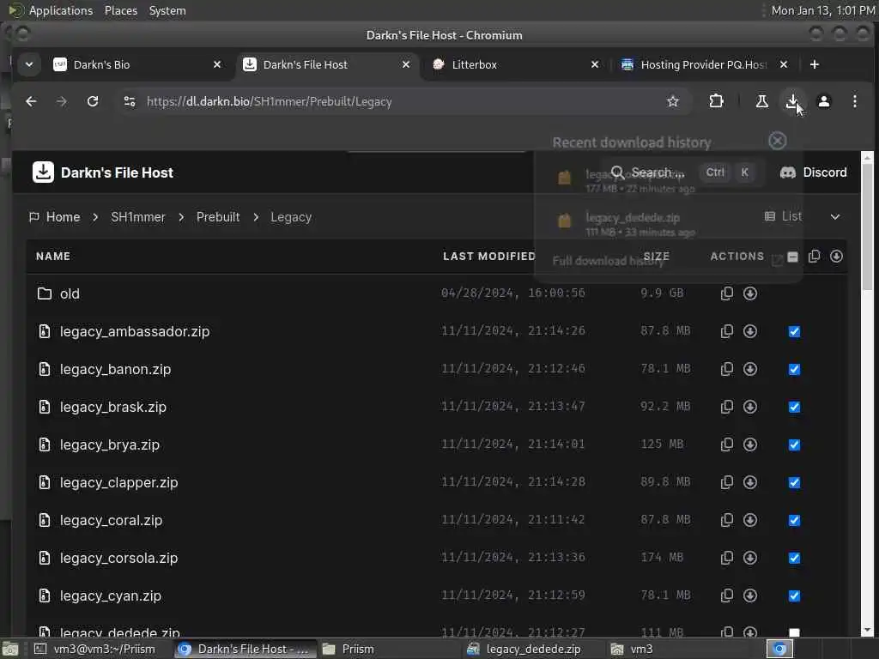
Task: Uncheck legacy_corsola.zip checkbox
Action: (794, 558)
